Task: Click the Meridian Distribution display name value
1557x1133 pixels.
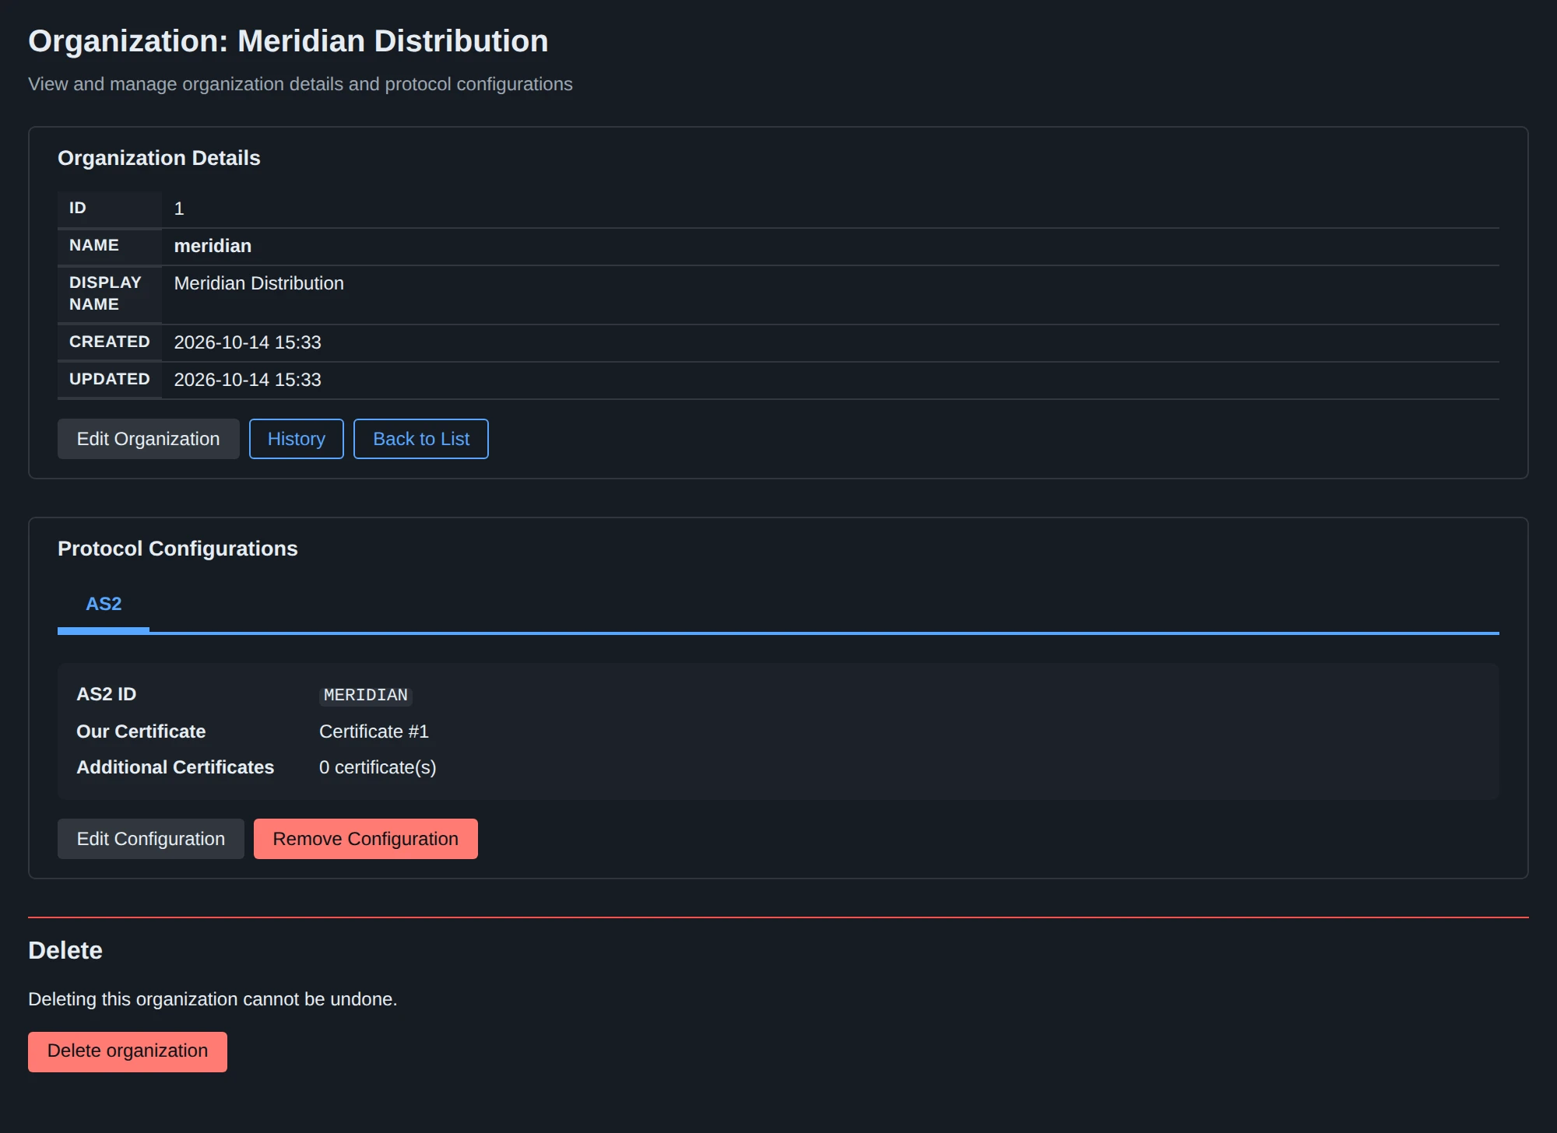Action: pos(258,283)
